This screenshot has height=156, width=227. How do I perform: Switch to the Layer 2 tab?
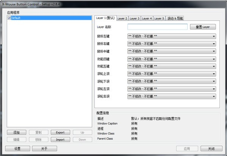coord(122,19)
